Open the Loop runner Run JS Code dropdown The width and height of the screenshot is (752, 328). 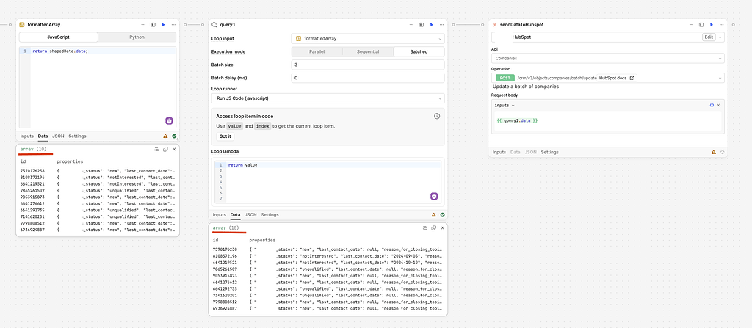pyautogui.click(x=328, y=98)
